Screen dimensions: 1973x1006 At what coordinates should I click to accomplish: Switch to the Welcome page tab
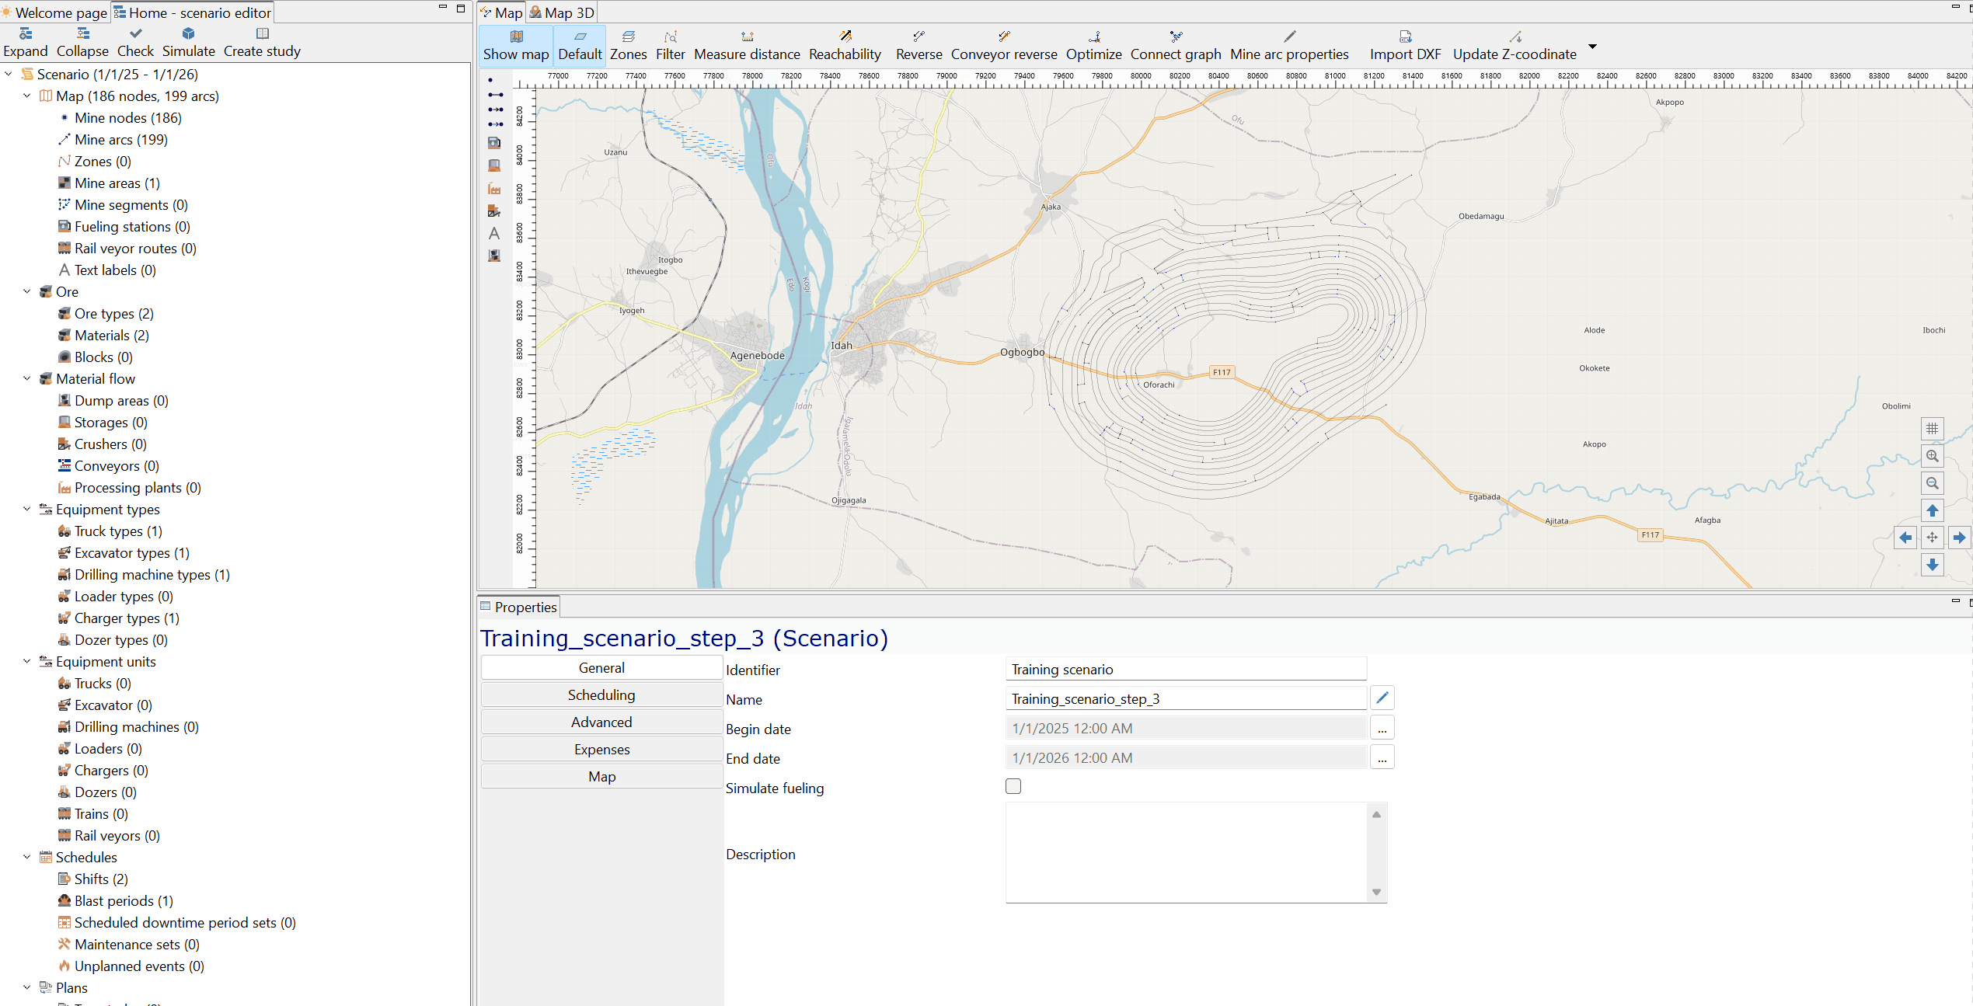(x=54, y=12)
